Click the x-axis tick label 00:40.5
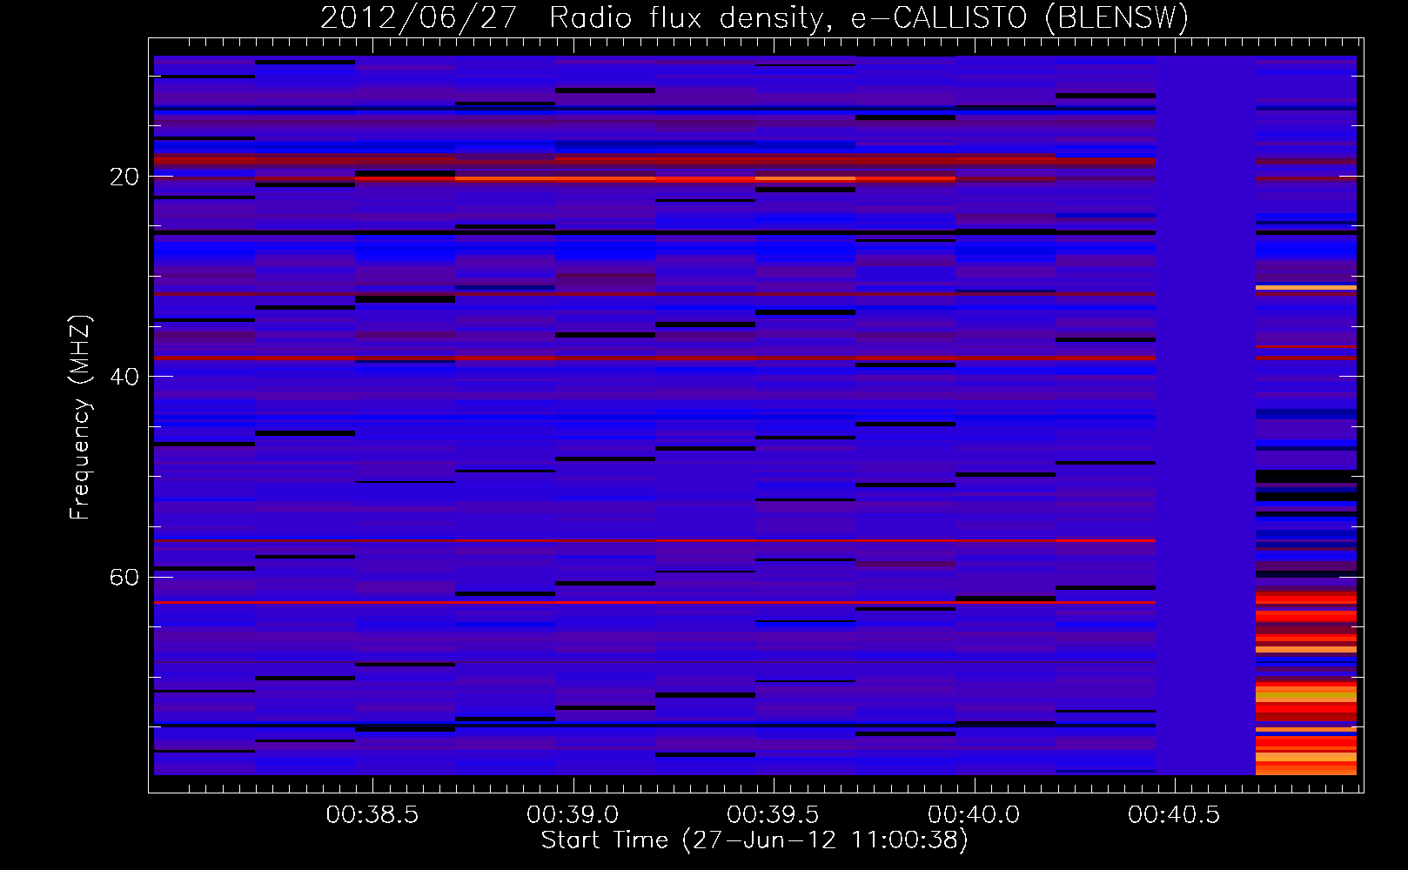Screen dimensions: 1408x870 click(1174, 815)
